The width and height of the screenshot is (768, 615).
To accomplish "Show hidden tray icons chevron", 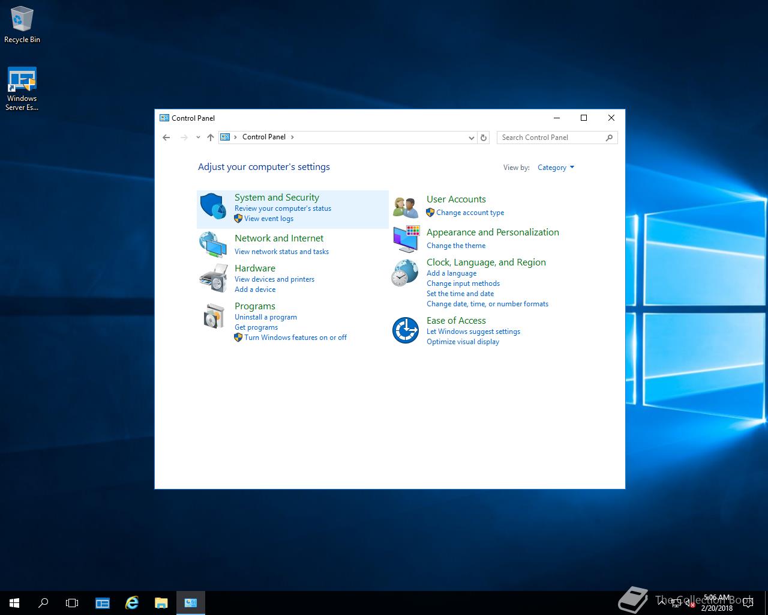I will pyautogui.click(x=662, y=603).
